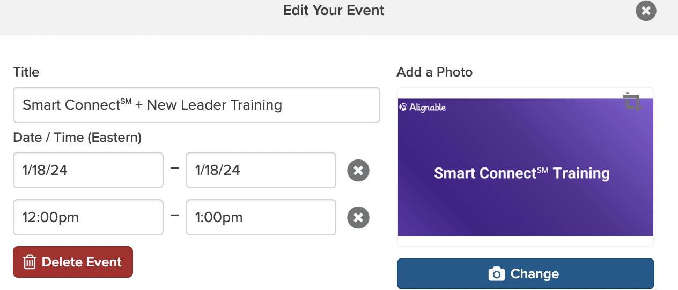The height and width of the screenshot is (290, 678).
Task: Click the trash can icon on Delete Event
Action: click(x=30, y=262)
